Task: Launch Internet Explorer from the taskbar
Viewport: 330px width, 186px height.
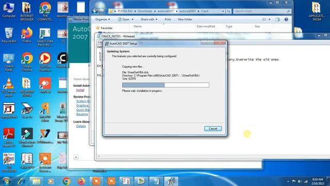Action: (x=21, y=181)
